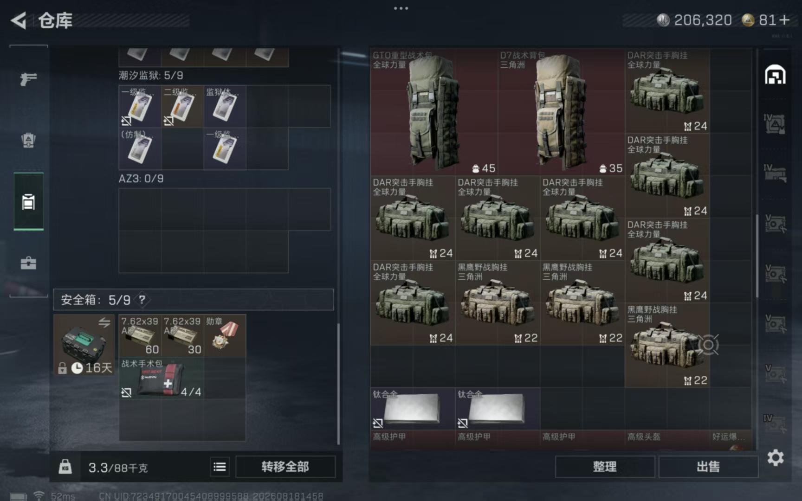The image size is (802, 501).
Task: Tap the safe box help question mark
Action: point(142,300)
